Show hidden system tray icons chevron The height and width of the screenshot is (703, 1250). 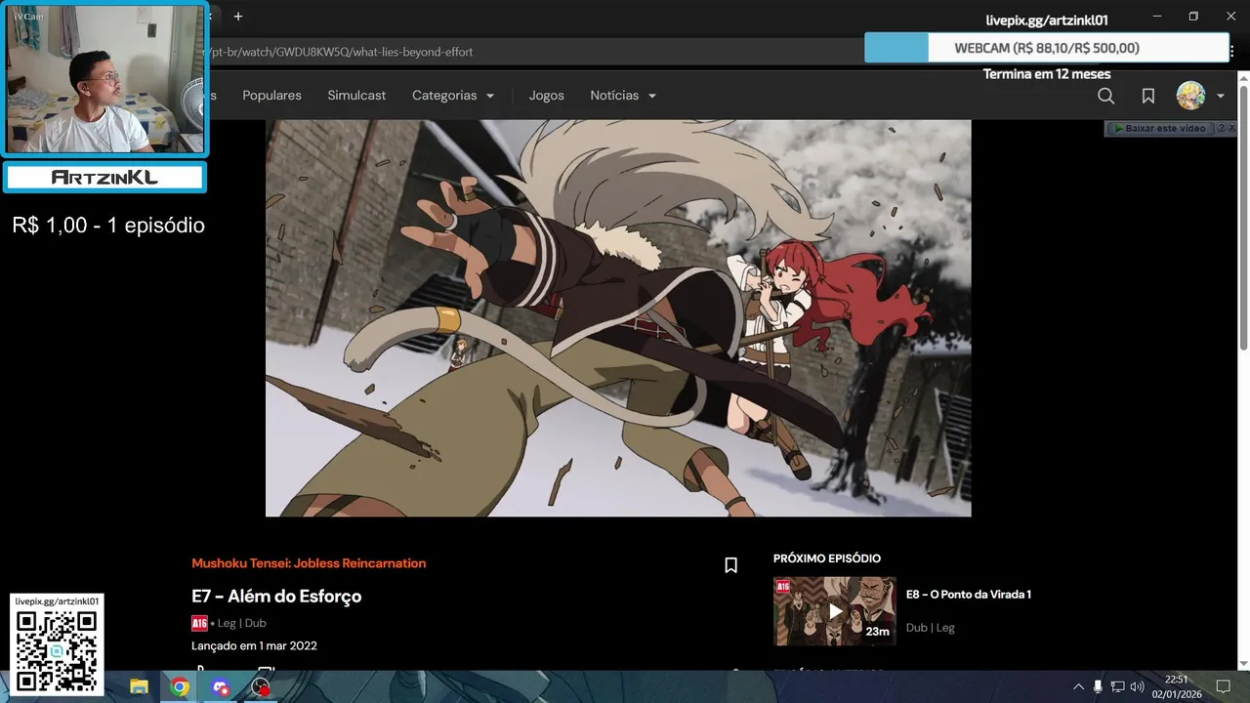(1078, 687)
